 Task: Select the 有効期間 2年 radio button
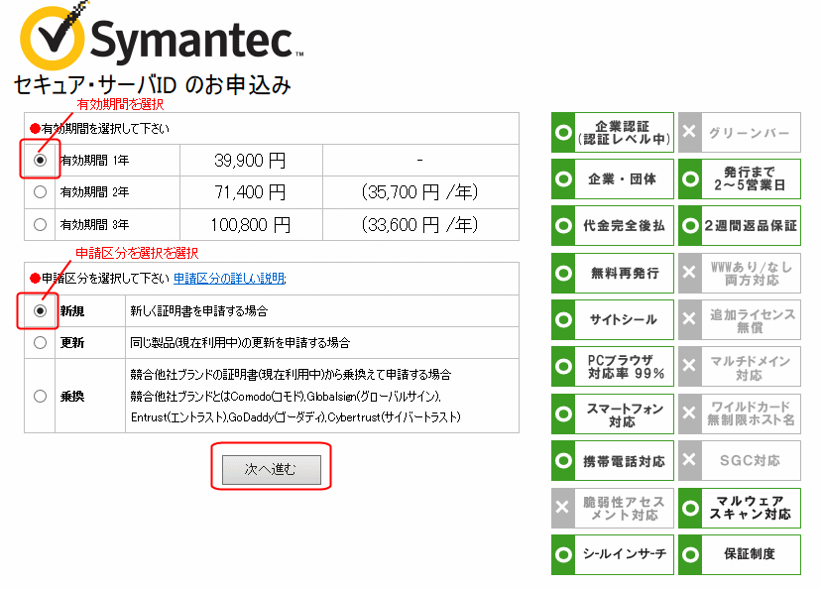[x=40, y=192]
